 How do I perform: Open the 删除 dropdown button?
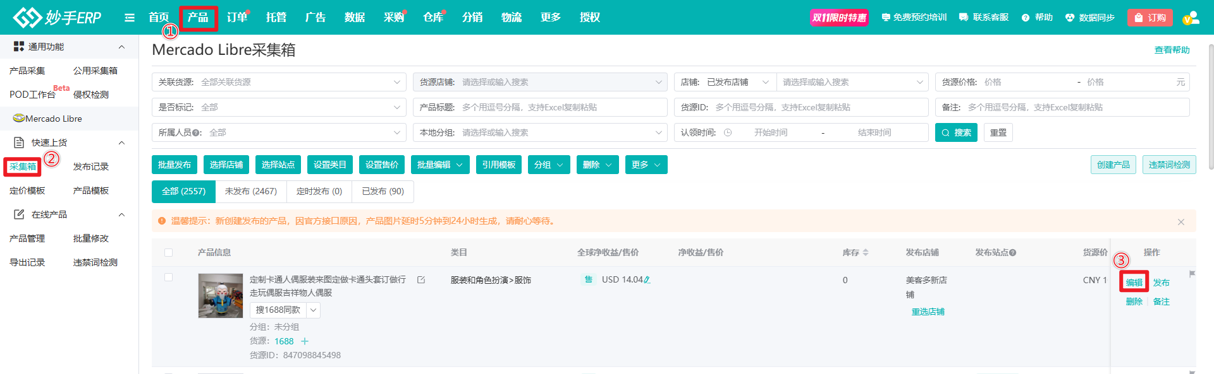598,165
